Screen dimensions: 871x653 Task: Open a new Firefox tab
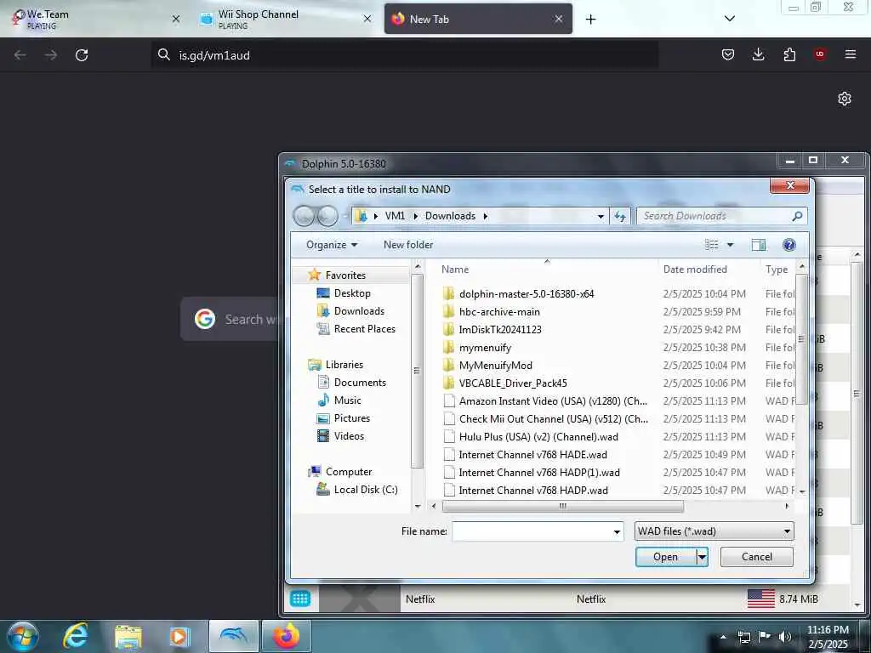coord(590,20)
